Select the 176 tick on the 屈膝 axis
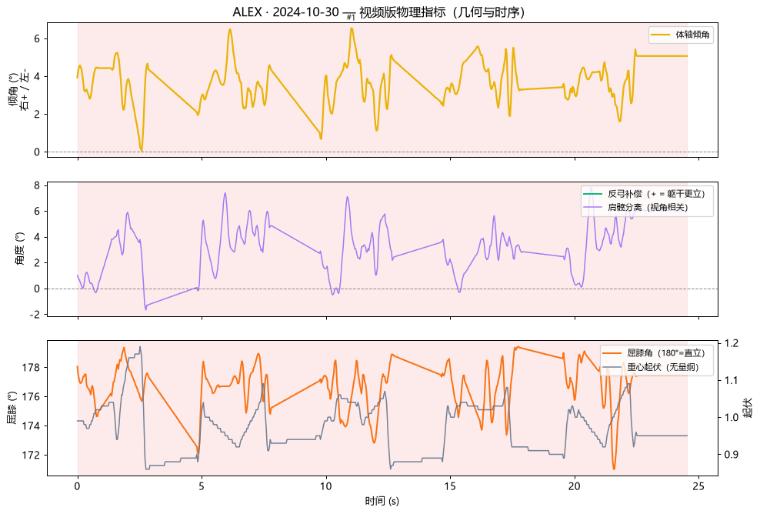760x514 pixels. [31, 396]
